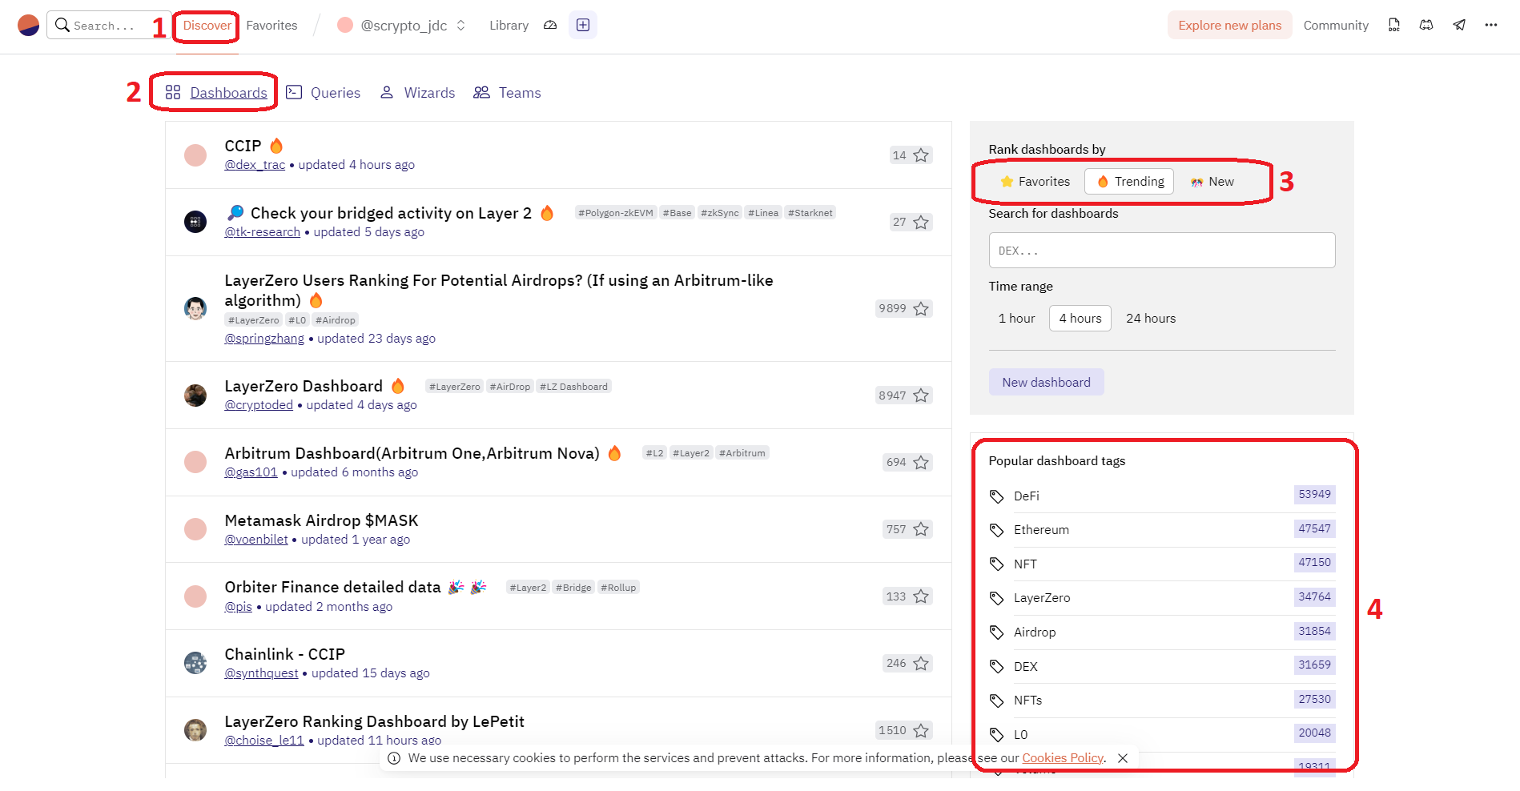1520x791 pixels.
Task: Open @choise_le11 profile link
Action: pos(264,741)
